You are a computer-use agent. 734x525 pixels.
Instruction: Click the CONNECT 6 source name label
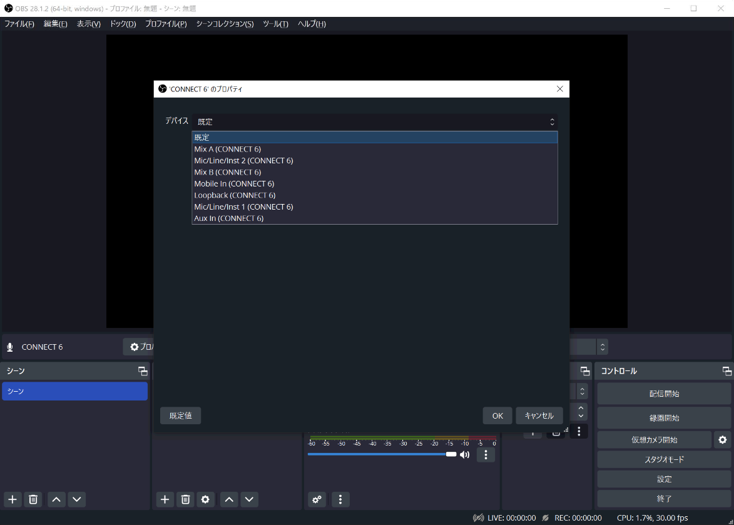[x=42, y=347]
